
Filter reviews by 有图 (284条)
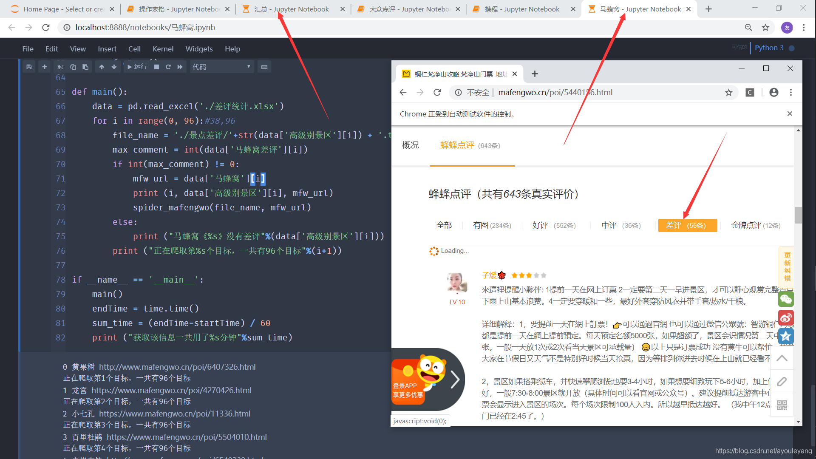click(x=492, y=225)
